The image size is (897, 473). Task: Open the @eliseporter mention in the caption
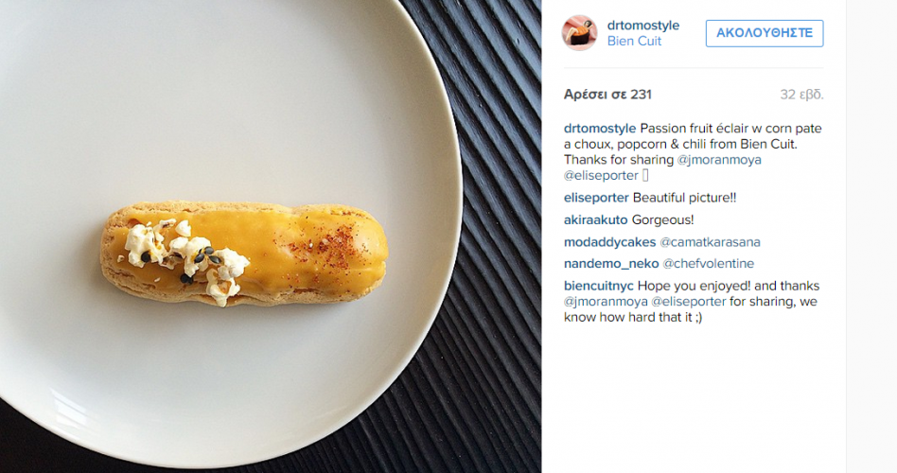601,176
